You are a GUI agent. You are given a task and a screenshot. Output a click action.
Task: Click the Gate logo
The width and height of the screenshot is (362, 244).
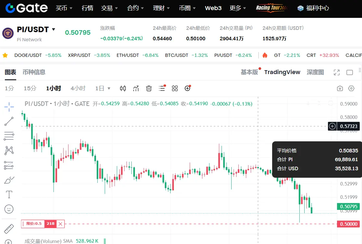(27, 8)
